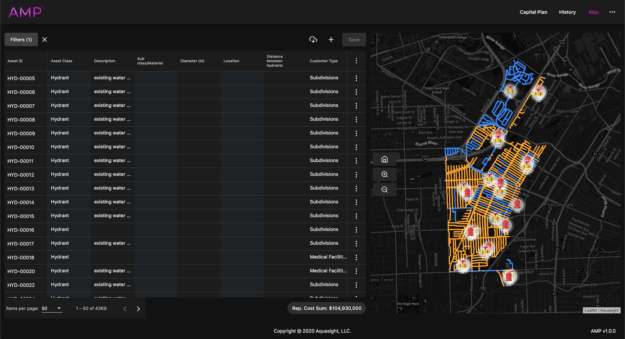
Task: Open the Capital Plan tab
Action: (x=533, y=12)
